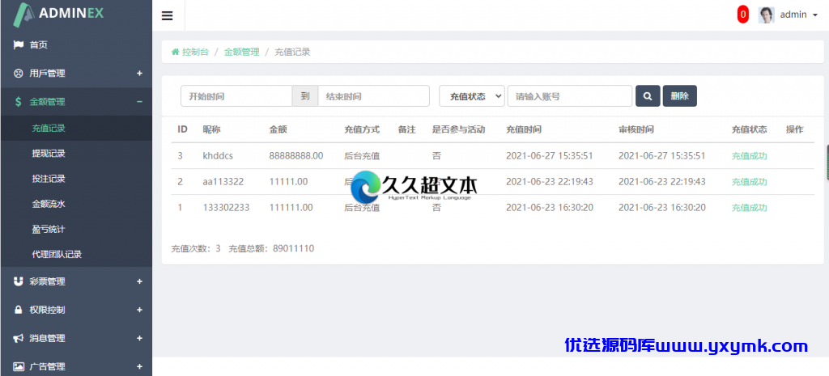The height and width of the screenshot is (376, 829).
Task: Click 审核时间 2021-06-27 15:35:51
Action: [x=662, y=156]
